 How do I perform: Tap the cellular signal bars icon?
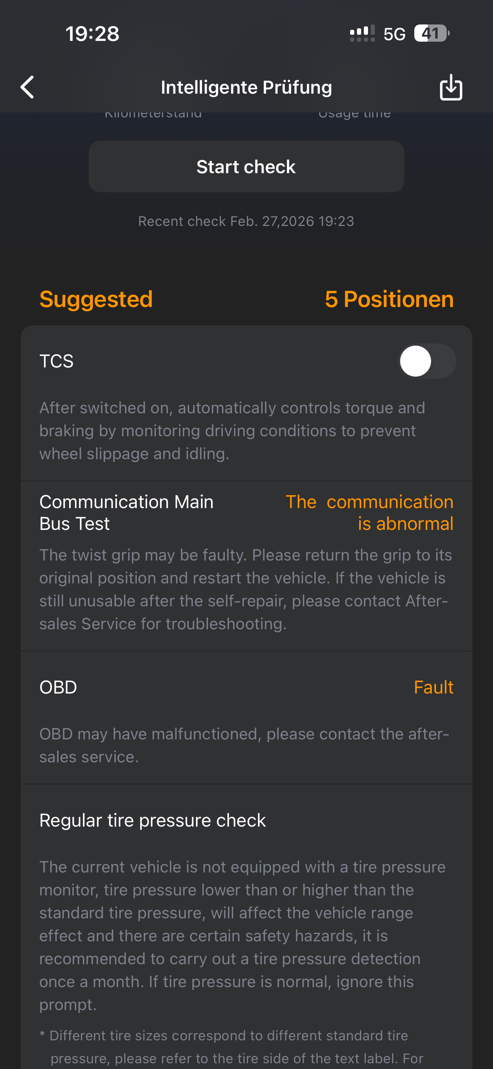(362, 33)
